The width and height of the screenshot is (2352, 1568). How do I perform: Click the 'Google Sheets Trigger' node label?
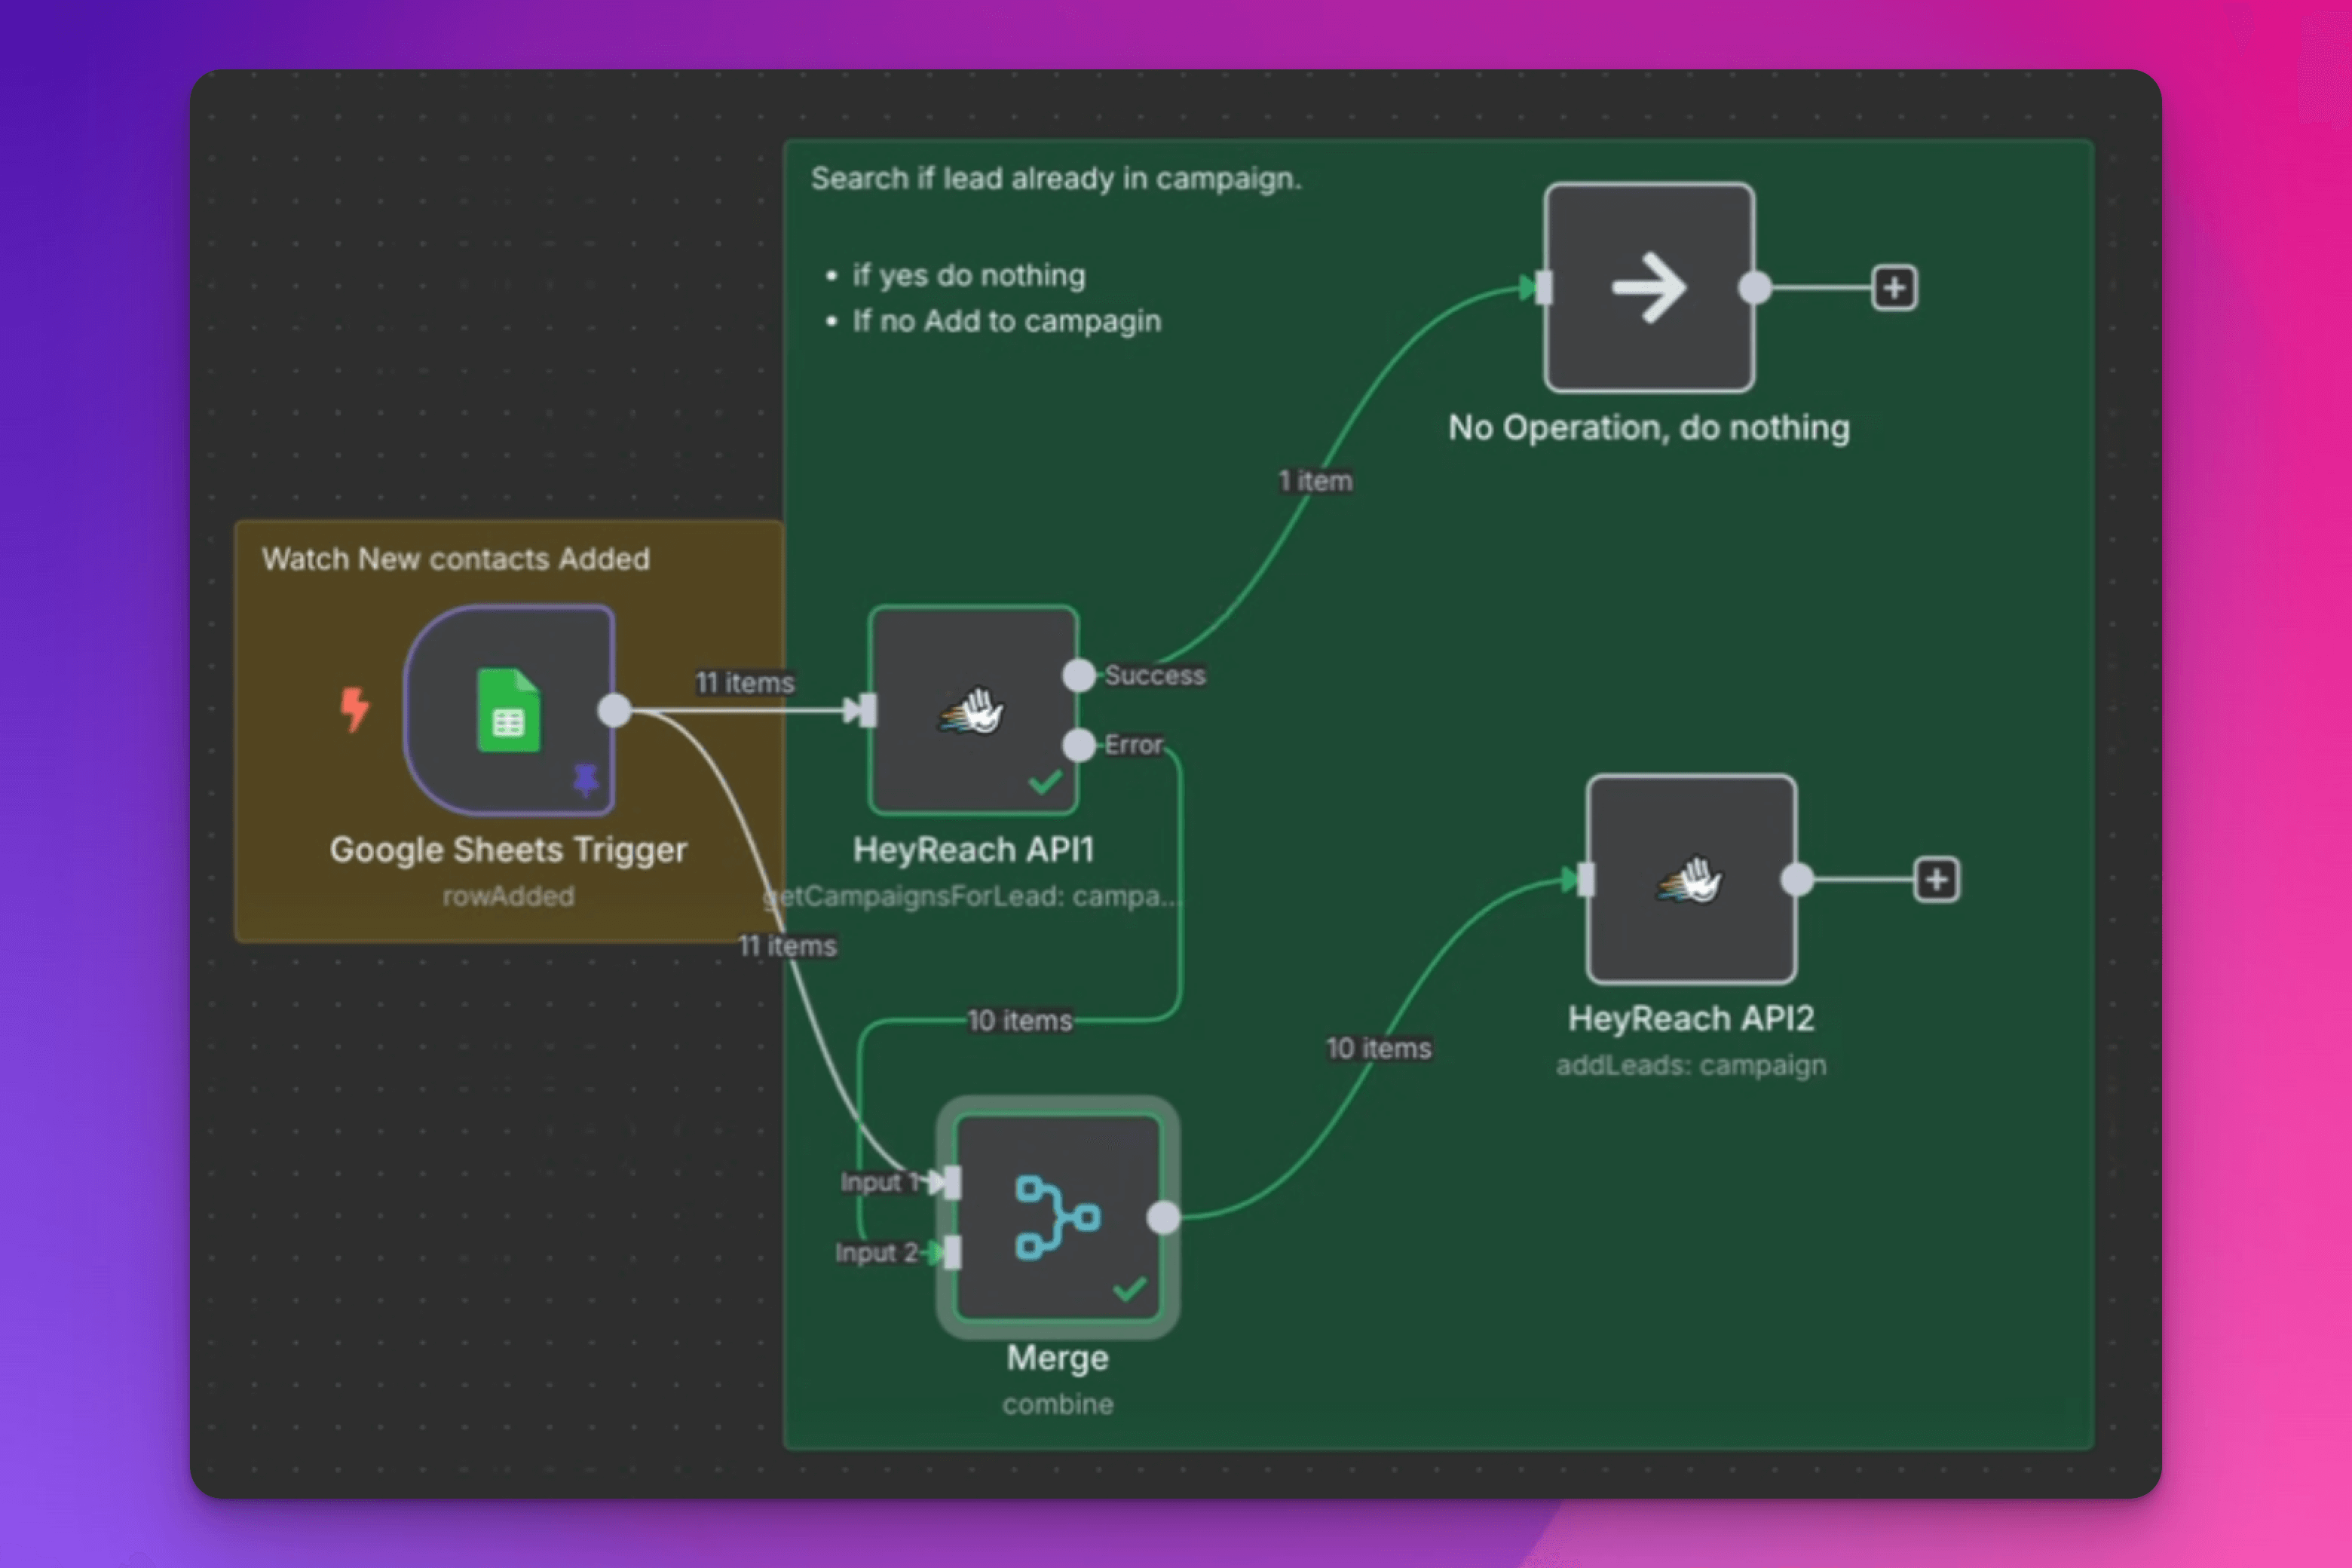[x=509, y=850]
